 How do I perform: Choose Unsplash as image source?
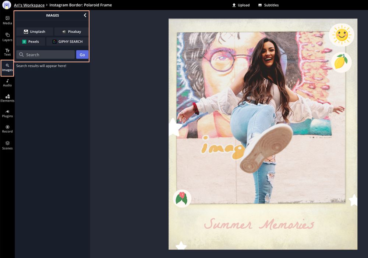(35, 32)
